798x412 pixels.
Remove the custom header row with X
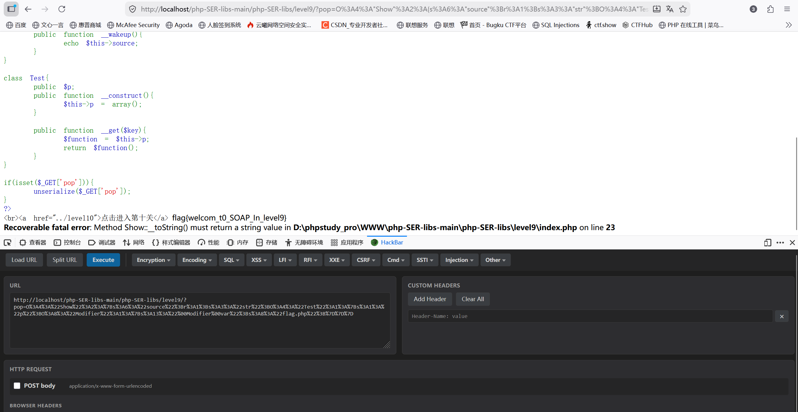pos(781,316)
